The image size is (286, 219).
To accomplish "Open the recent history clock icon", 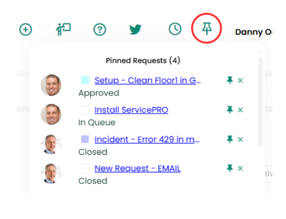I will coord(175,29).
